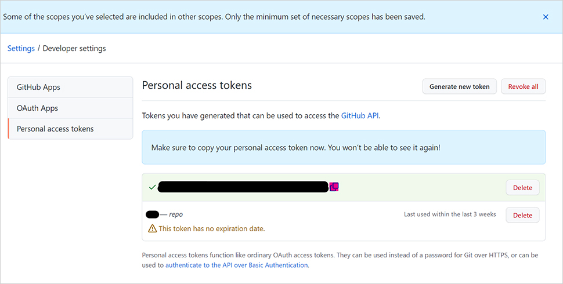Click the redacted token string
This screenshot has height=284, width=563.
[243, 187]
